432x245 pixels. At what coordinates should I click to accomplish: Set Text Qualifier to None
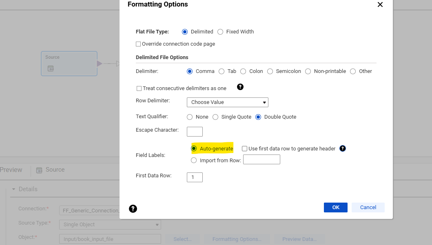(190, 117)
